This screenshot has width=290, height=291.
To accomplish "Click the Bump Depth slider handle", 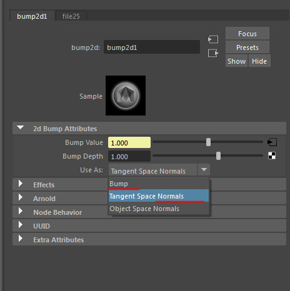I will 218,155.
